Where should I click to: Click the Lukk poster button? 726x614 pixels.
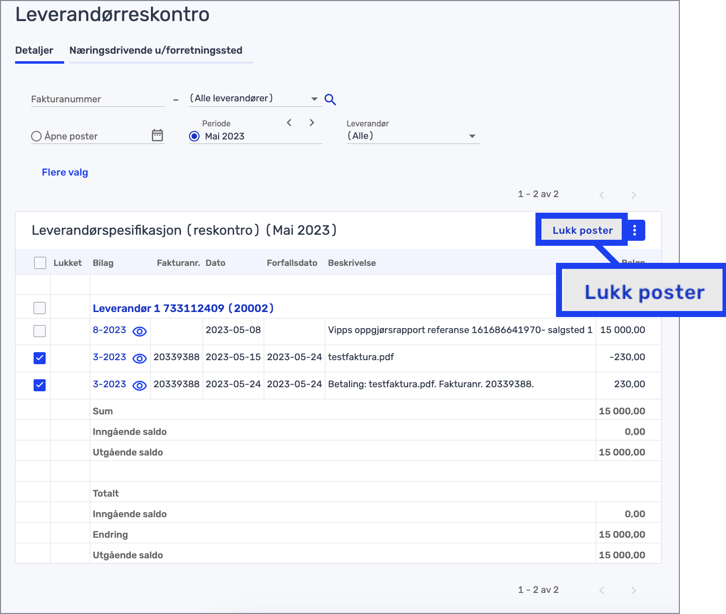pos(582,229)
